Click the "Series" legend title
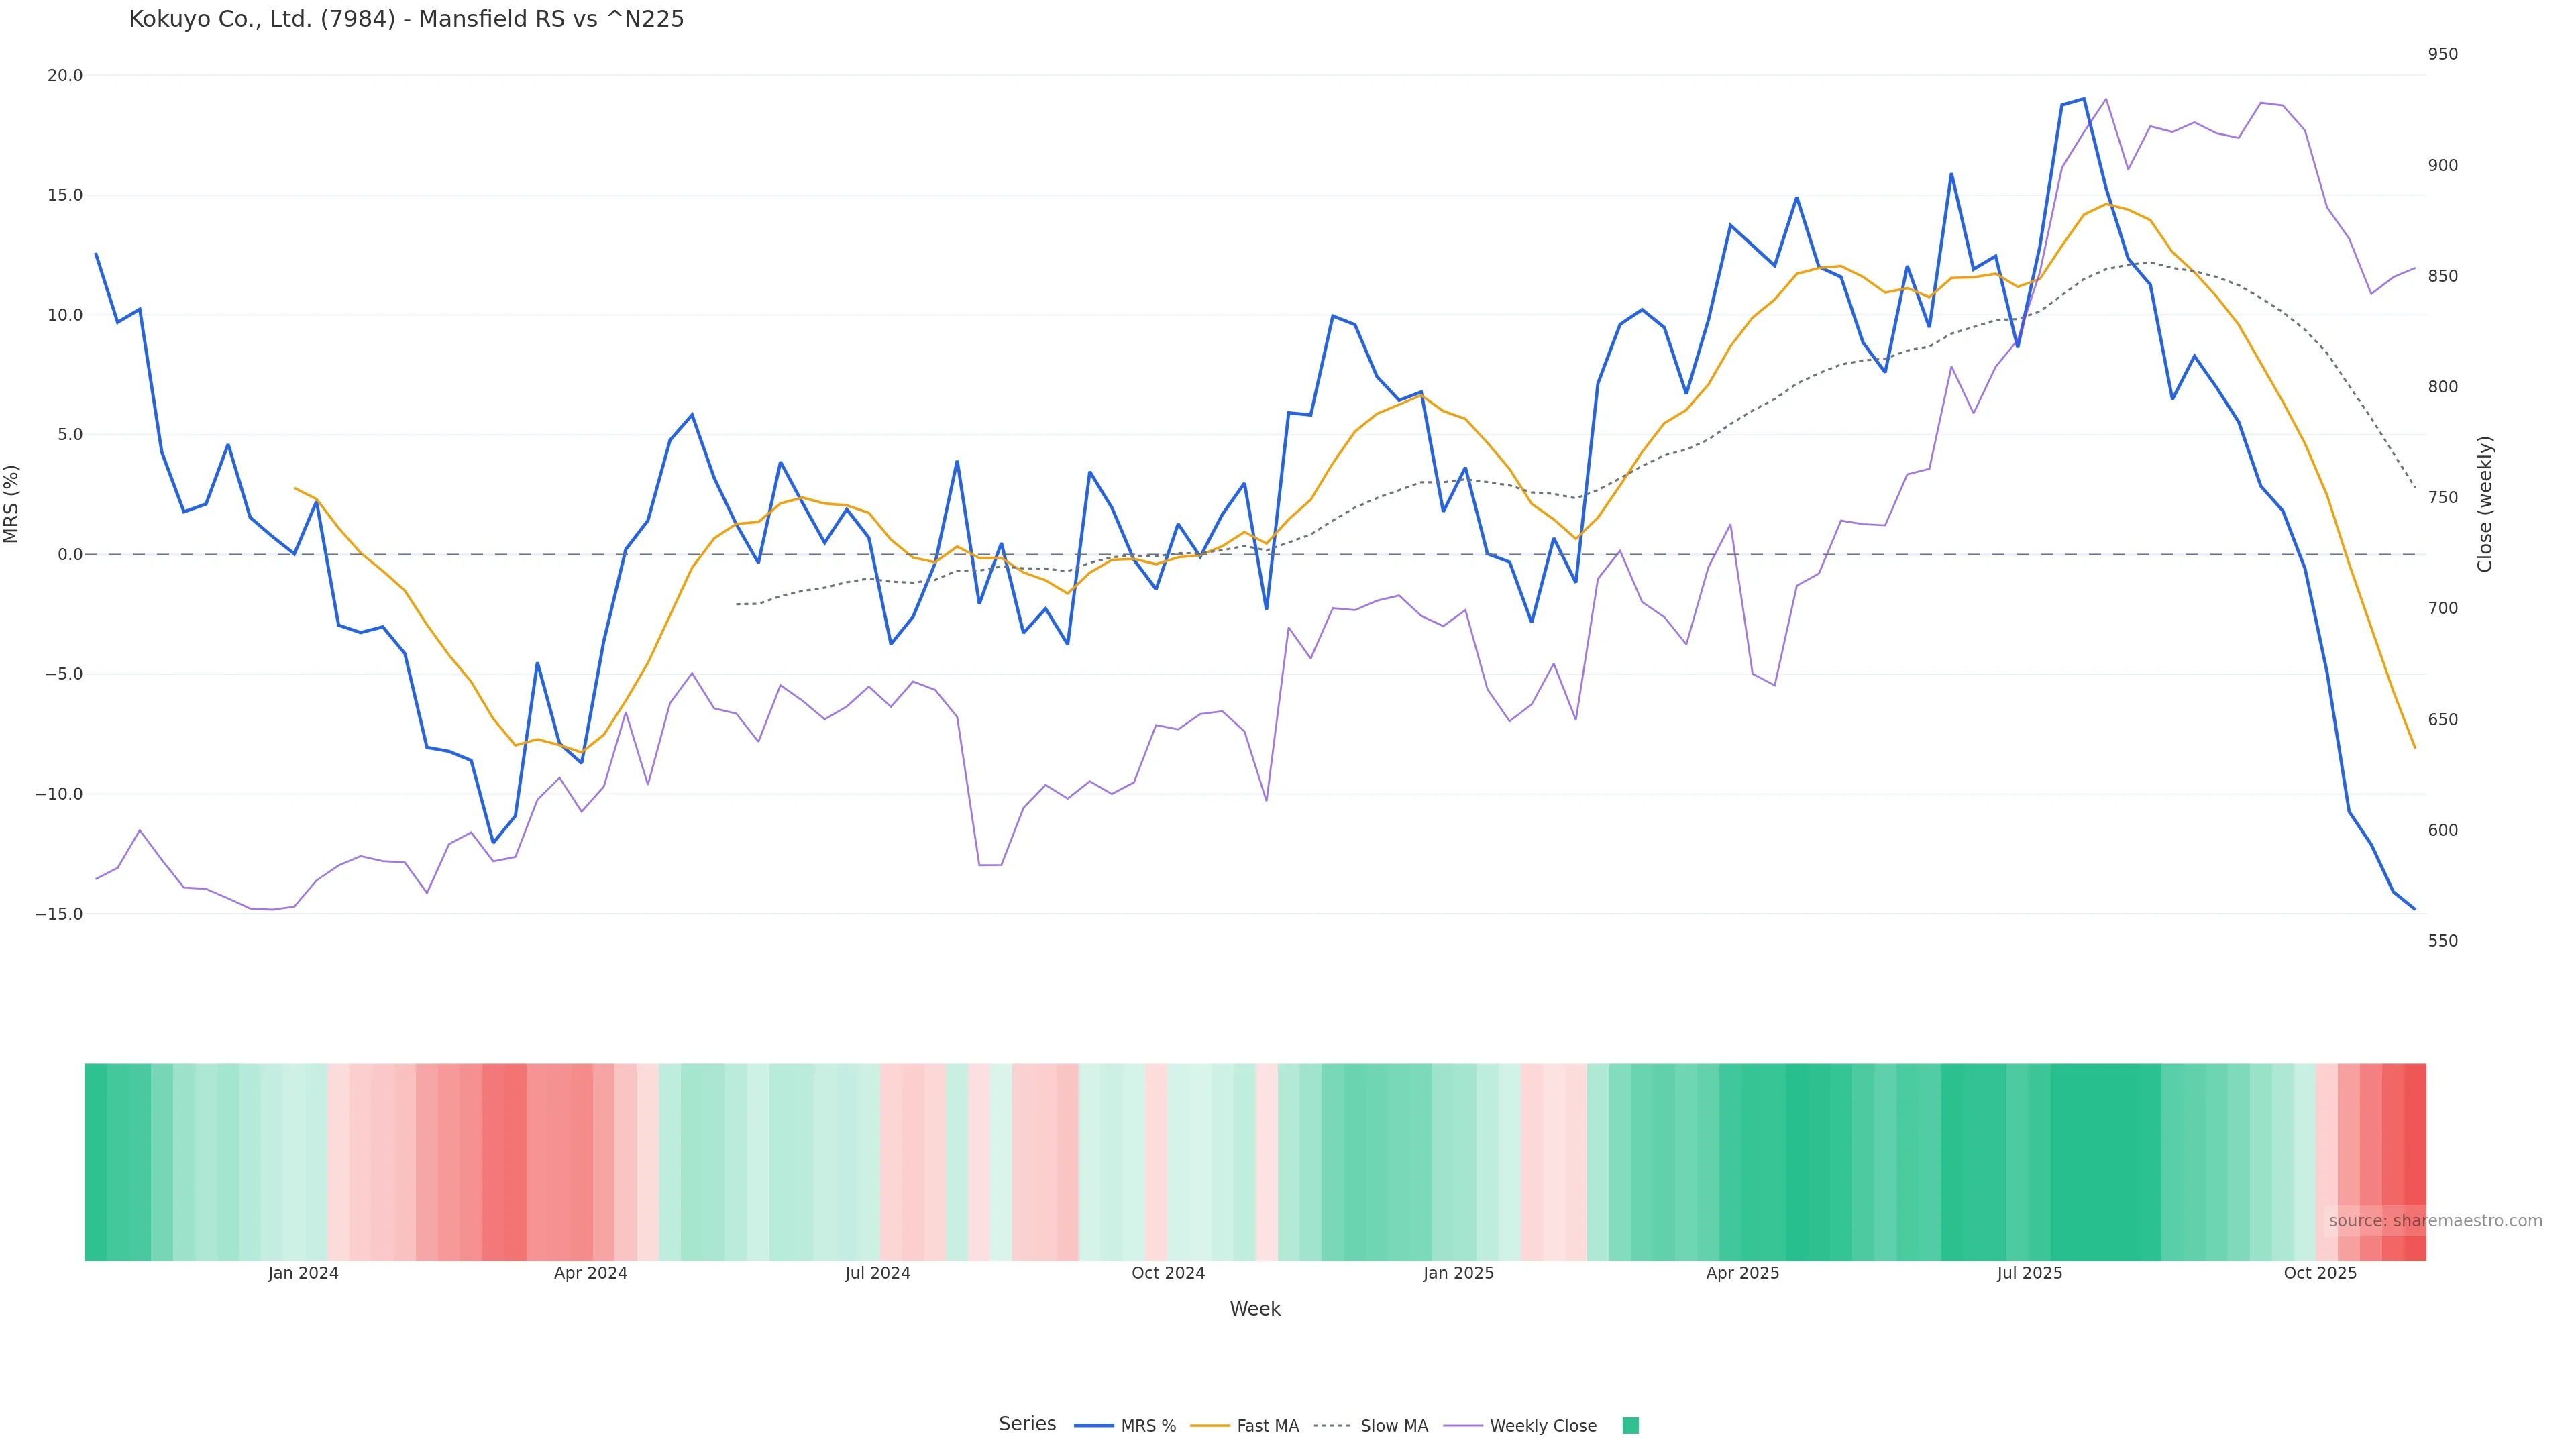 pyautogui.click(x=1027, y=1424)
